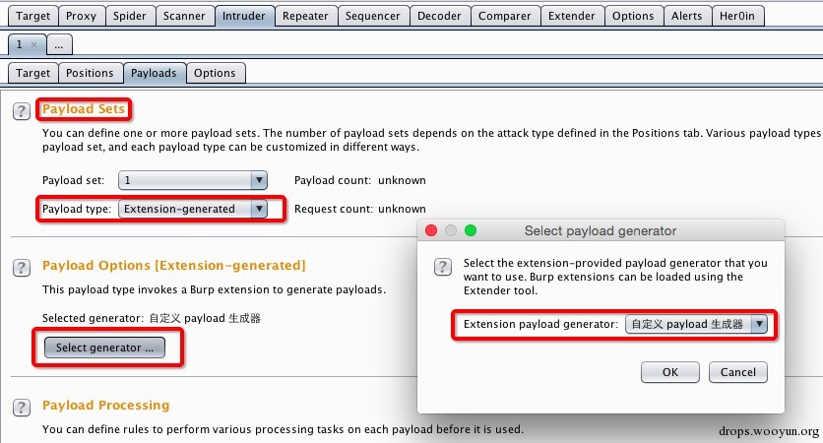The height and width of the screenshot is (443, 823).
Task: Open the Positions sub-tab
Action: click(x=90, y=73)
